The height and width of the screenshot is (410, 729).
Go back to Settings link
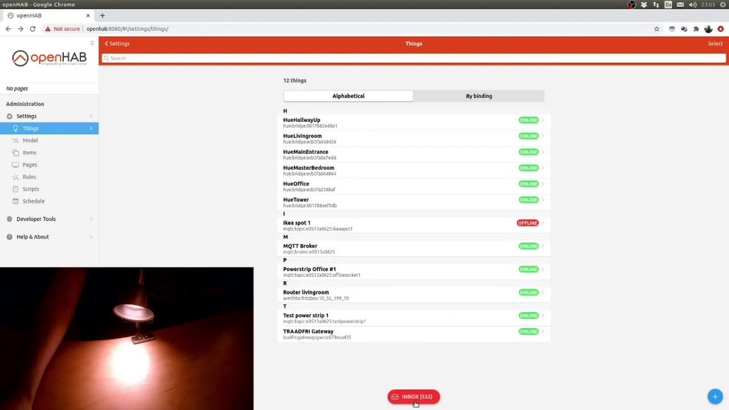pyautogui.click(x=117, y=44)
